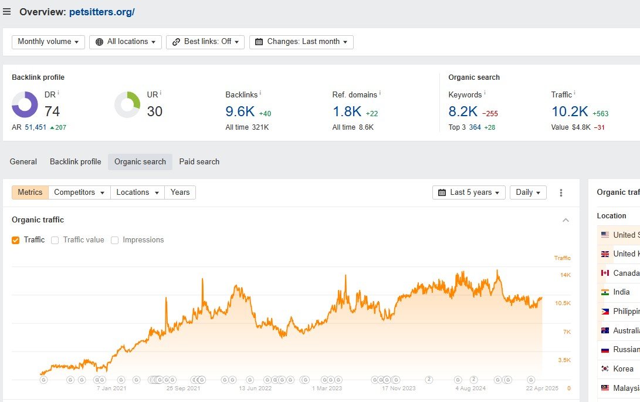This screenshot has height=402, width=640.
Task: Click the Backlinks info icon
Action: click(x=260, y=93)
